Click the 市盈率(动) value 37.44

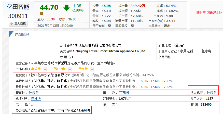pyautogui.click(x=171, y=21)
